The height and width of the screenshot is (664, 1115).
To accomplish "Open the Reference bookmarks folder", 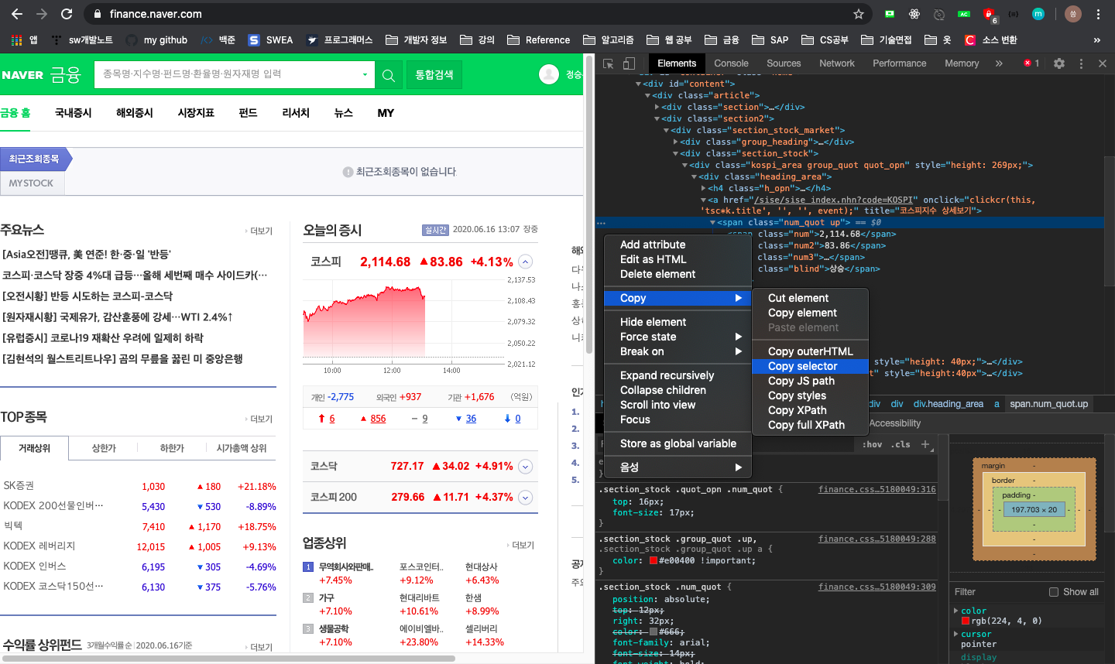I will tap(537, 40).
